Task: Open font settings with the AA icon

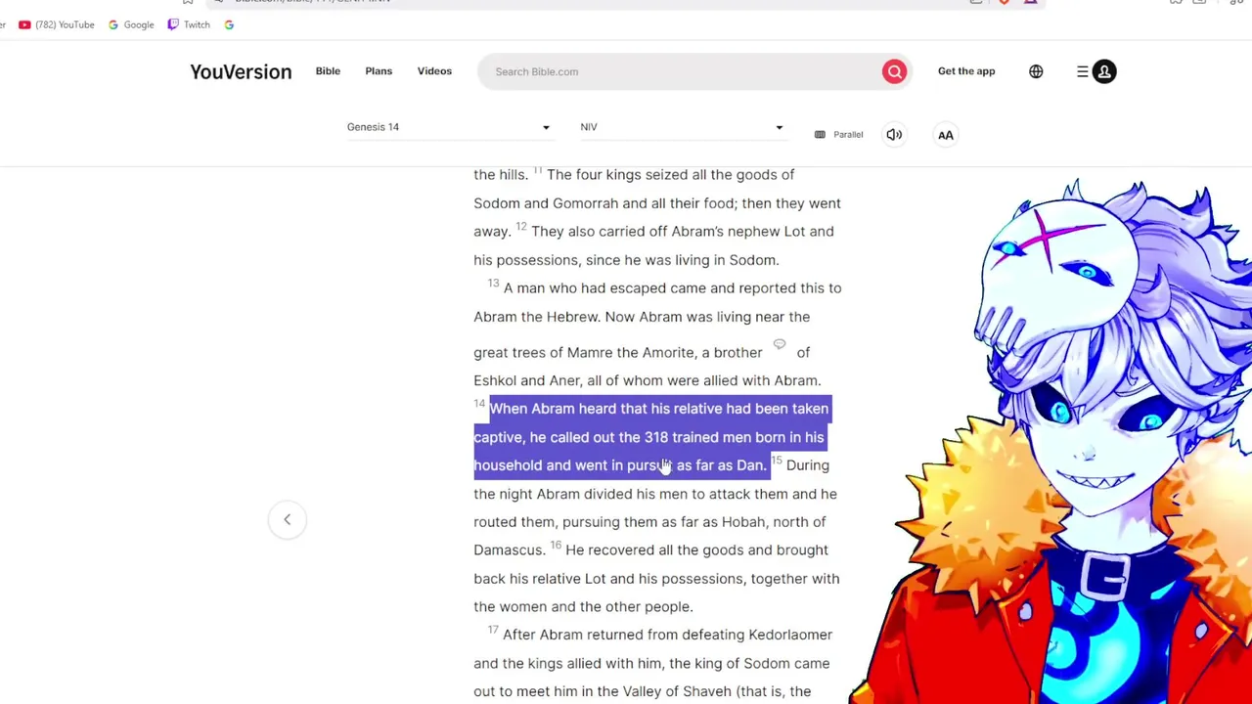Action: tap(946, 135)
